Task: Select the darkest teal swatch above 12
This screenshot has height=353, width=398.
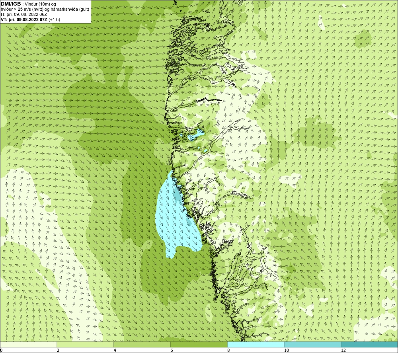Action: [x=370, y=344]
